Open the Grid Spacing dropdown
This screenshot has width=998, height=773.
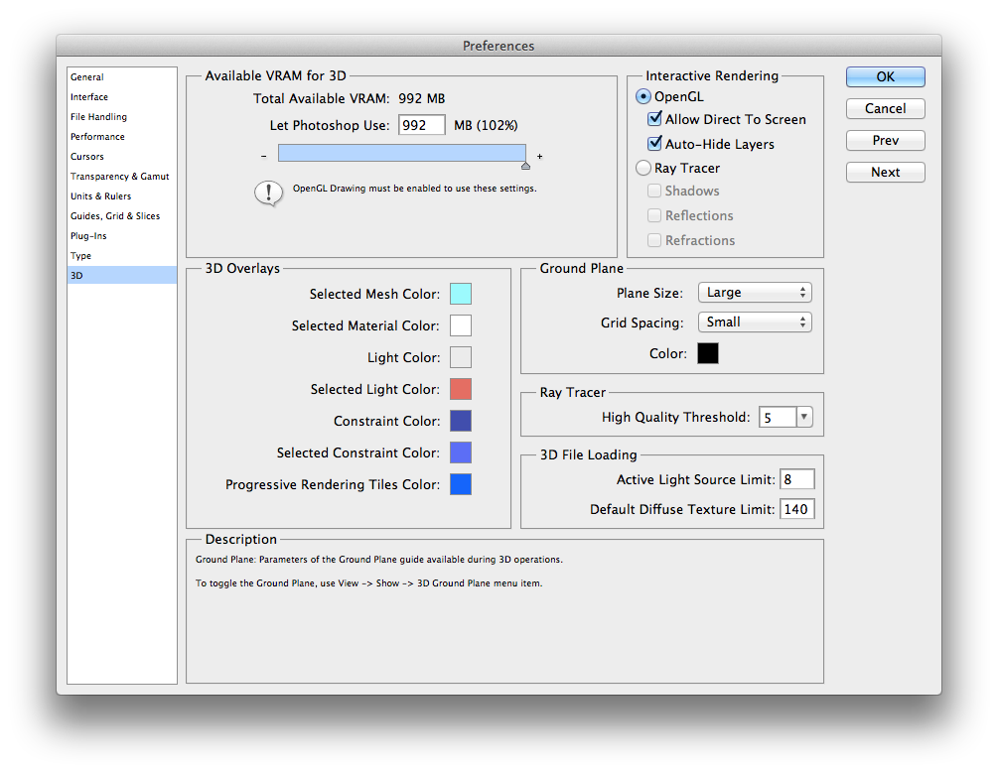(755, 322)
